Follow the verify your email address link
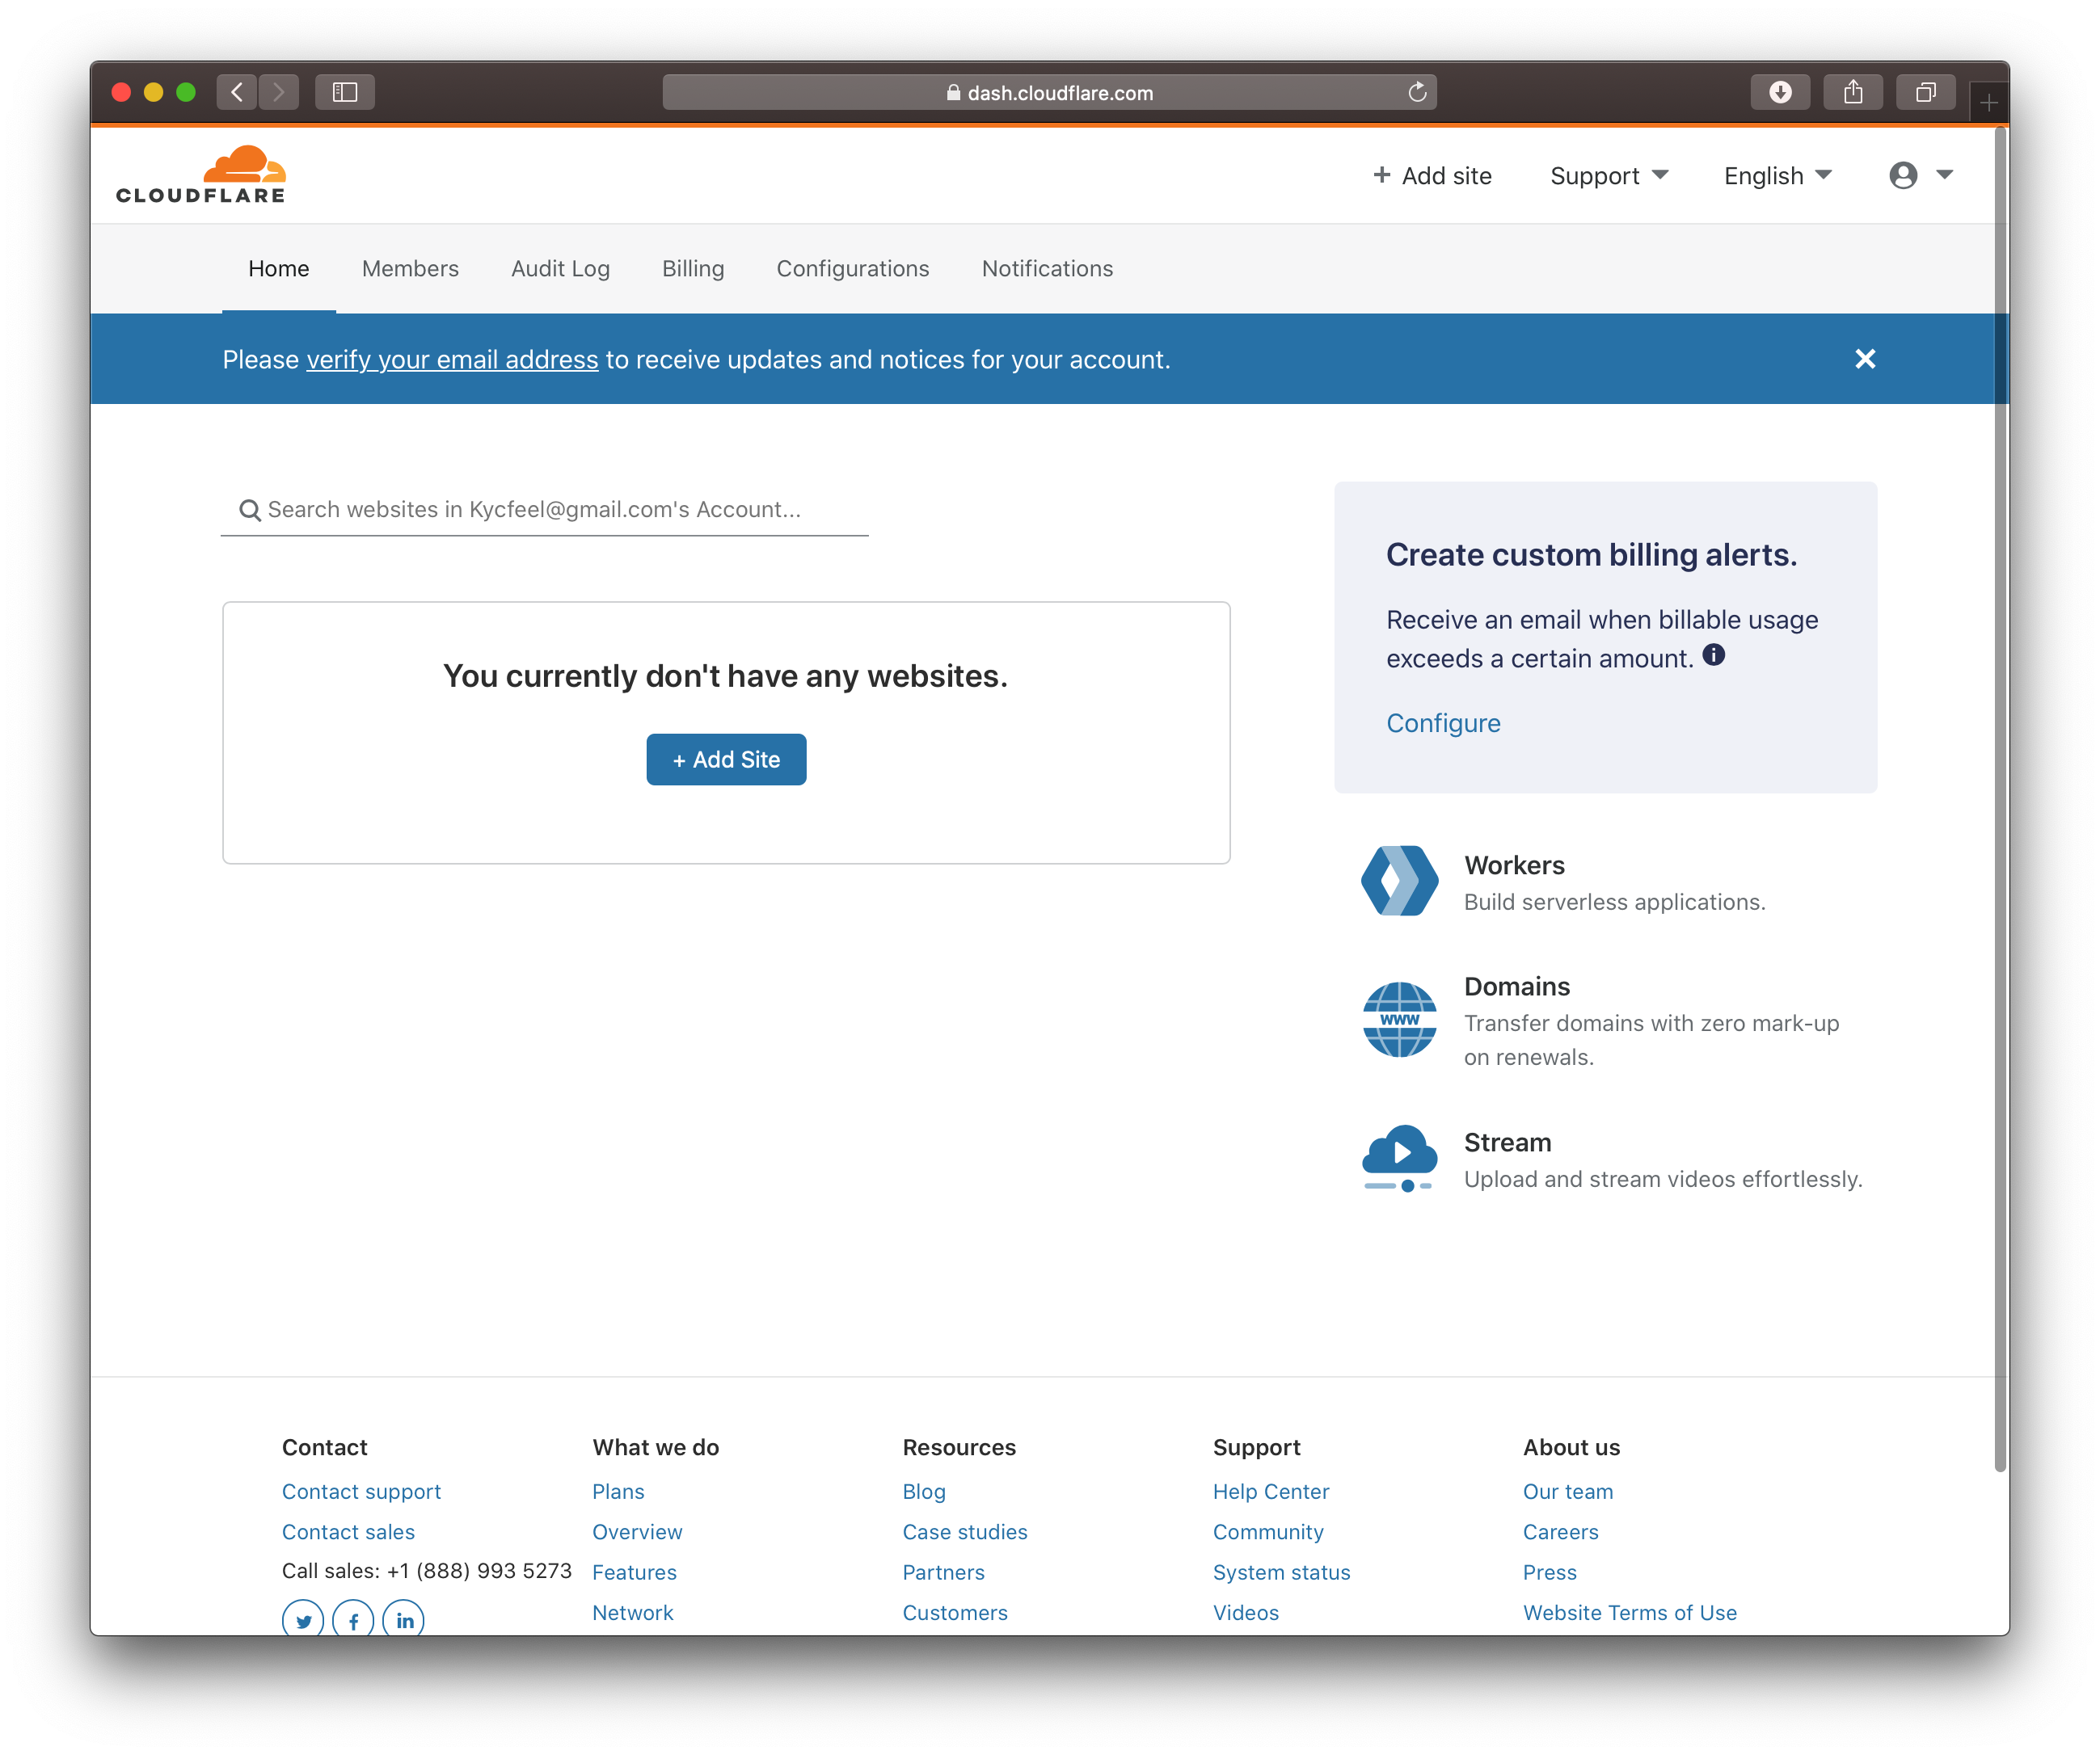 [x=452, y=359]
